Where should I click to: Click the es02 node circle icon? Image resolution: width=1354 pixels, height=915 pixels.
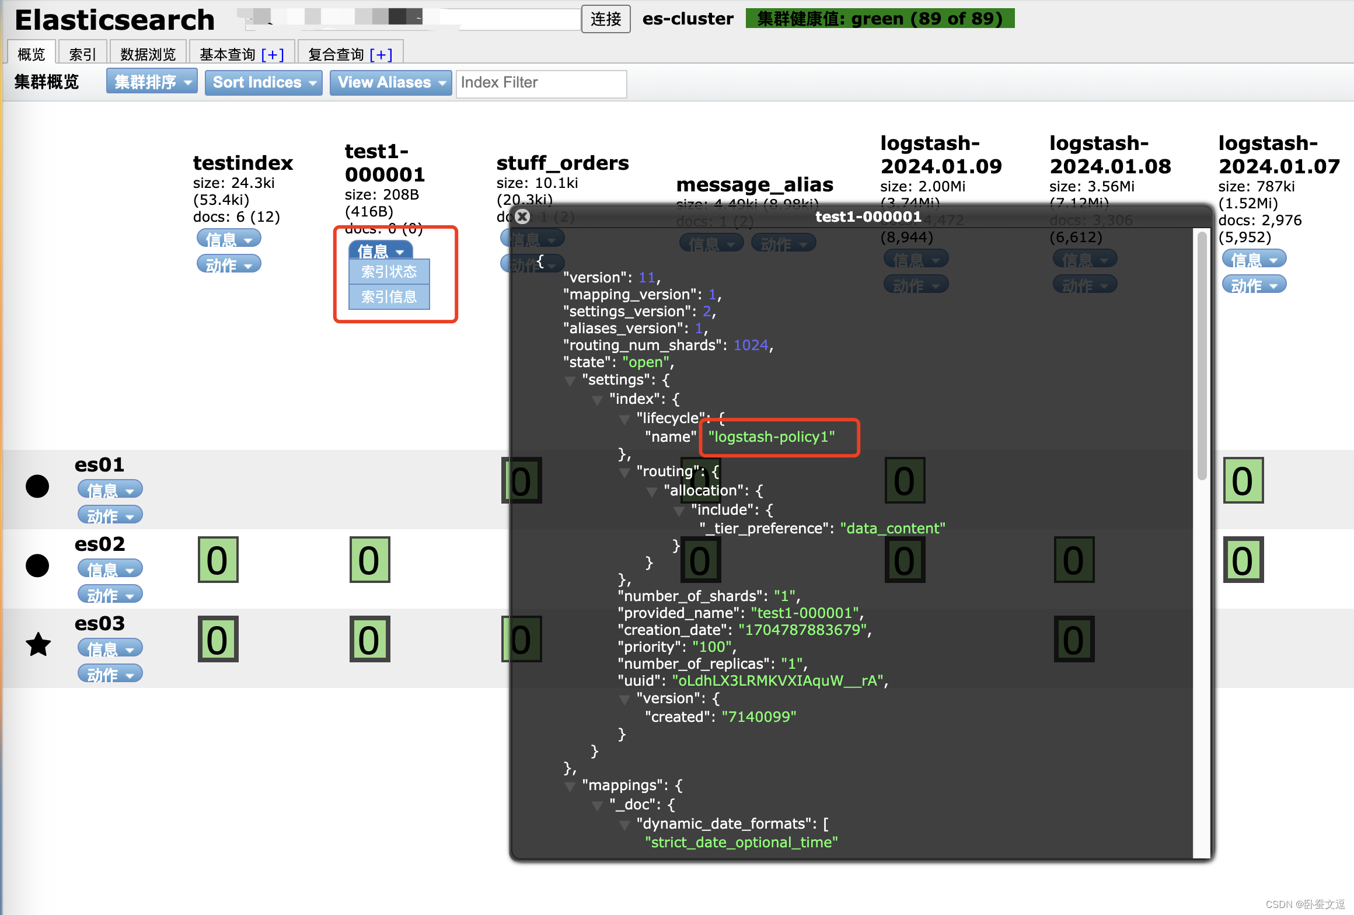[x=37, y=565]
